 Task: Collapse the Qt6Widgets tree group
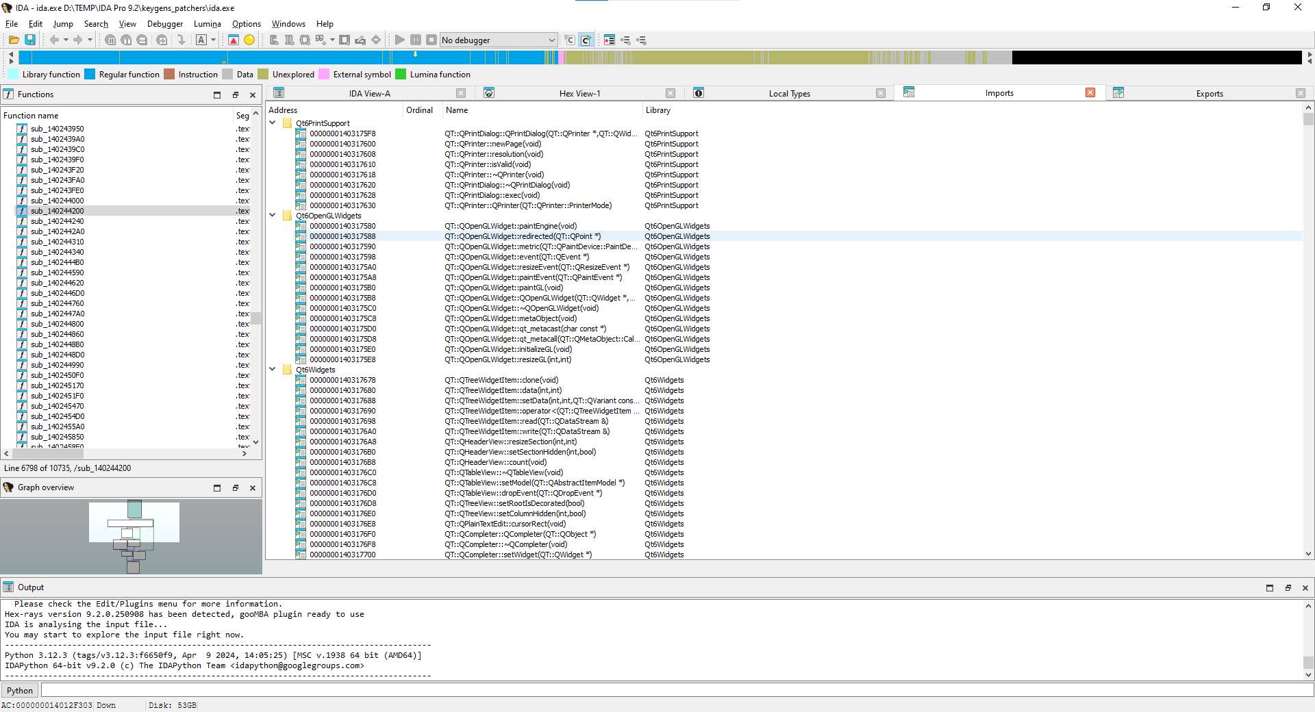273,370
